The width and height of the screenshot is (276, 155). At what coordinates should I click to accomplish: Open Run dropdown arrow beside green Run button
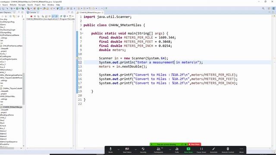(19, 9)
